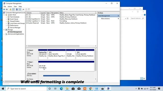
Task: Open File Explorer from the taskbar
Action: click(67, 89)
